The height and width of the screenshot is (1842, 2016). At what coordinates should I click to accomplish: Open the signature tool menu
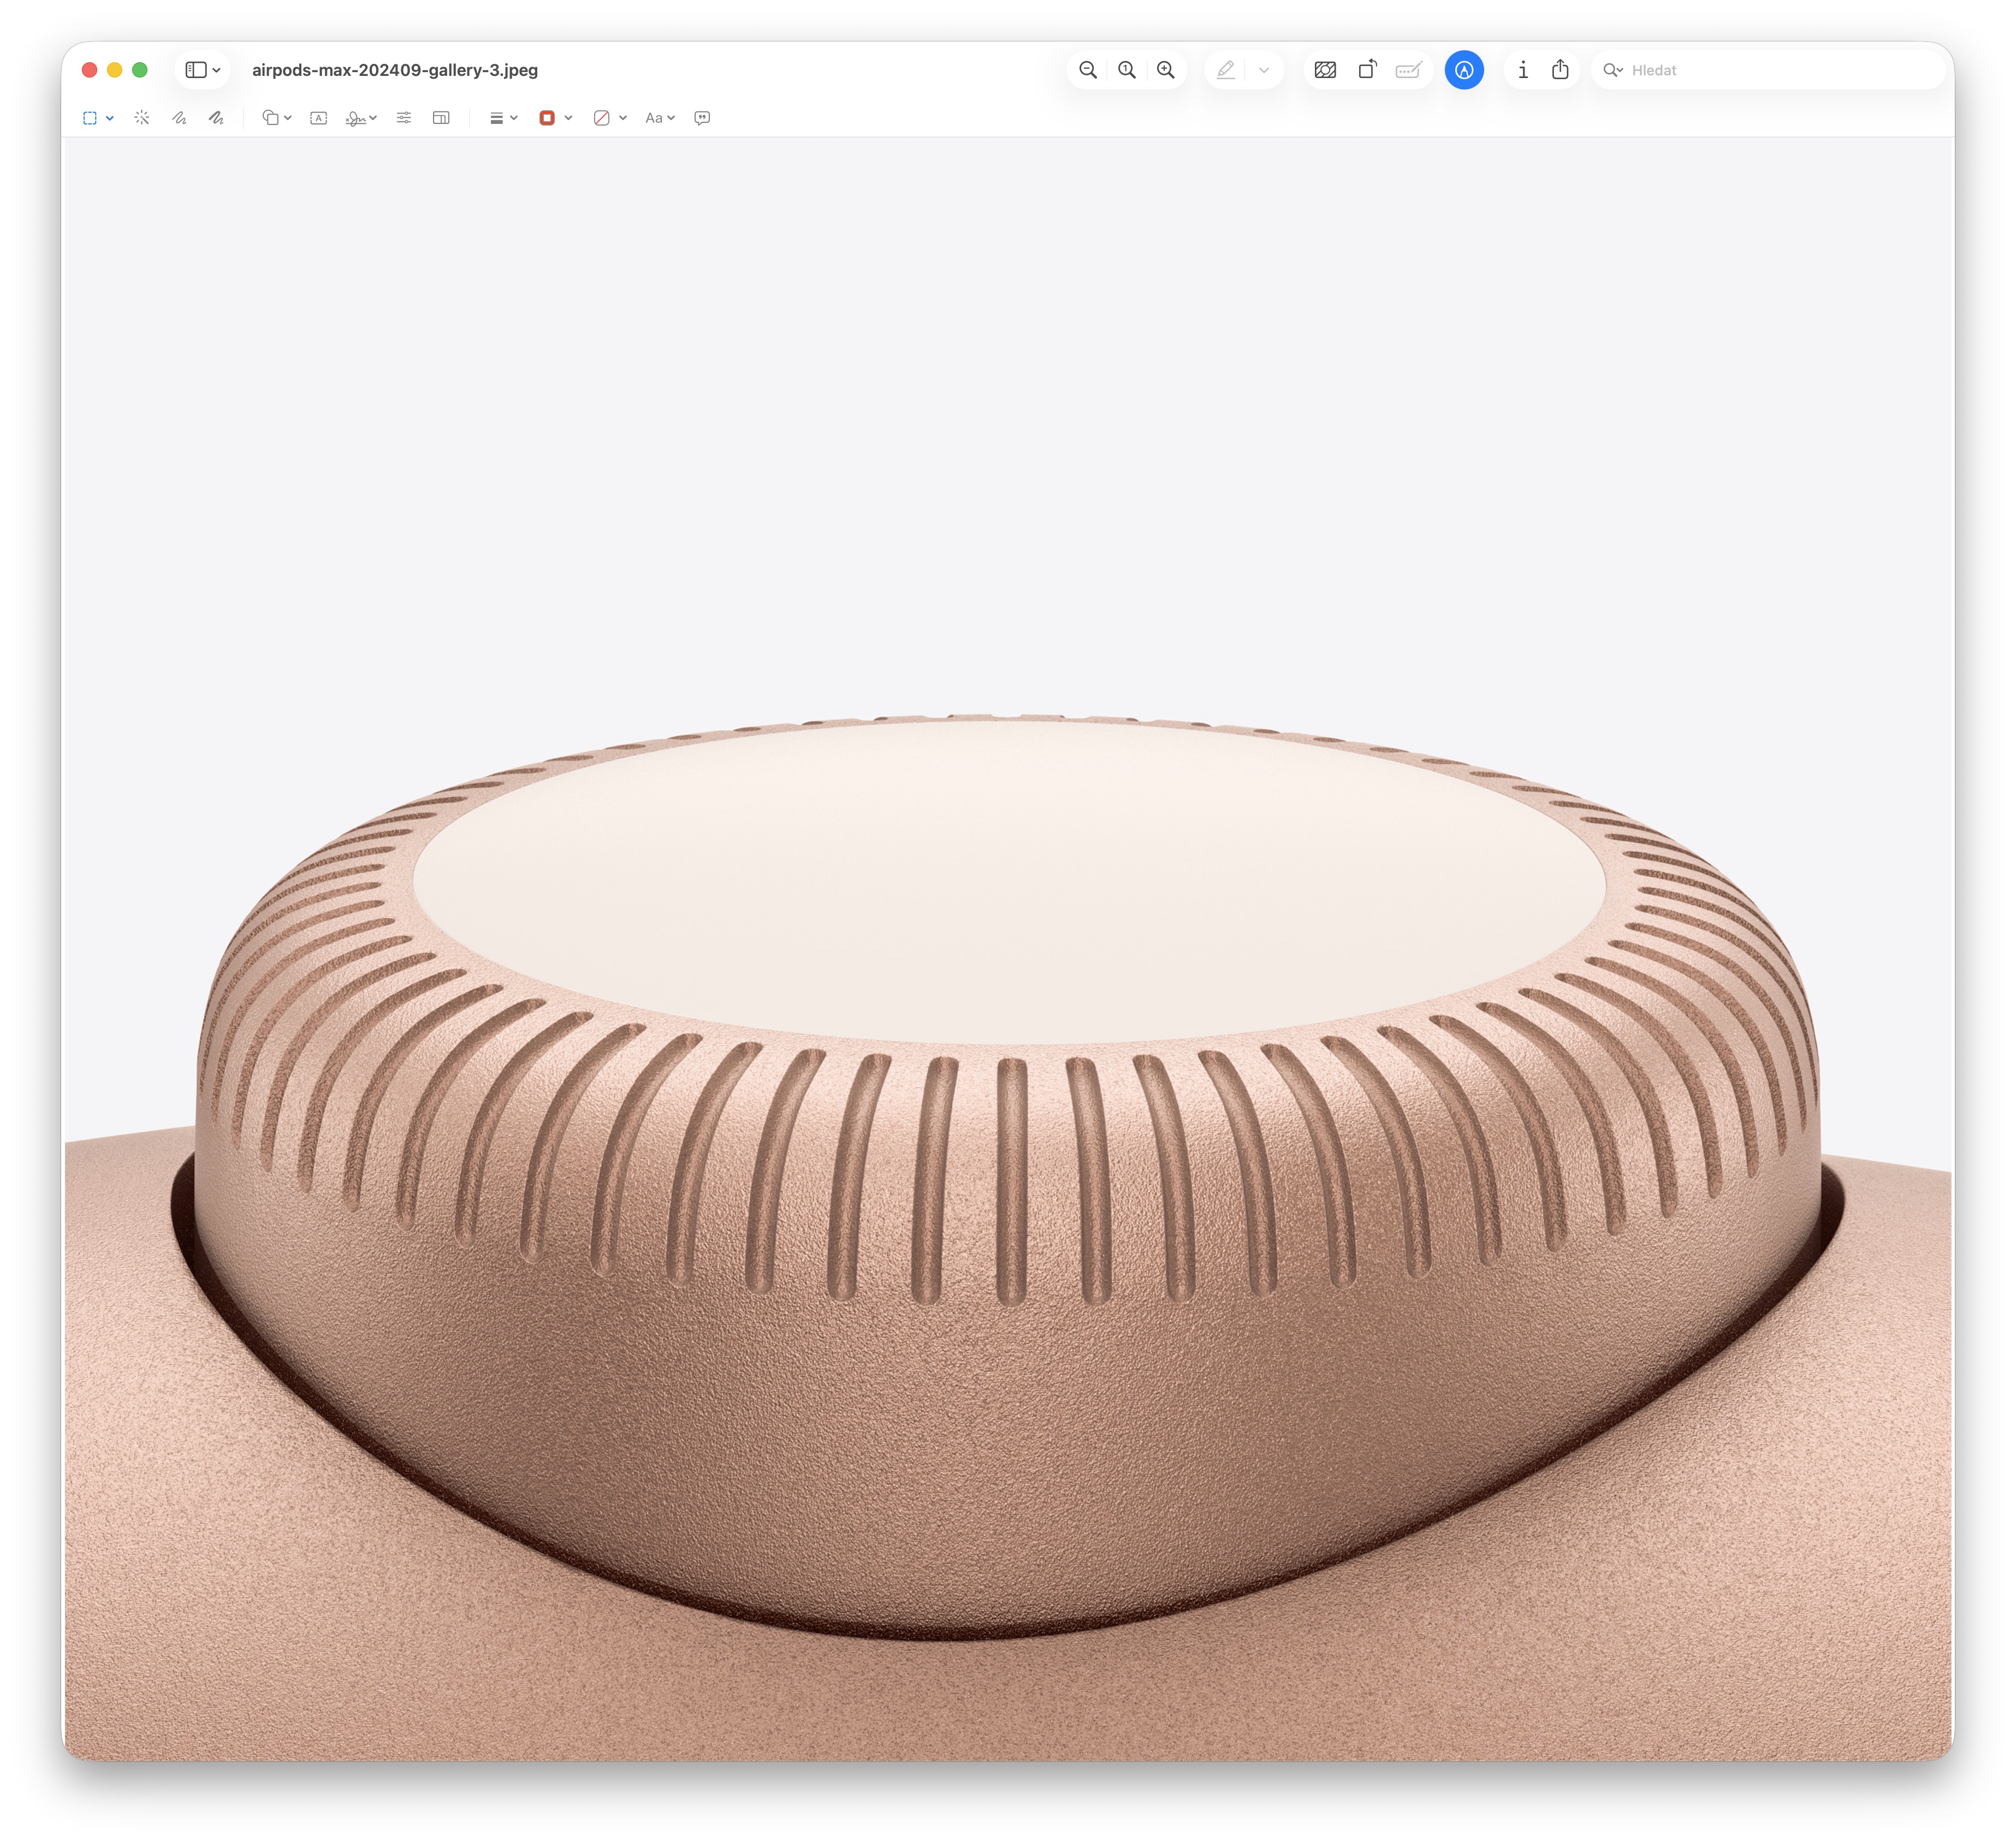361,118
